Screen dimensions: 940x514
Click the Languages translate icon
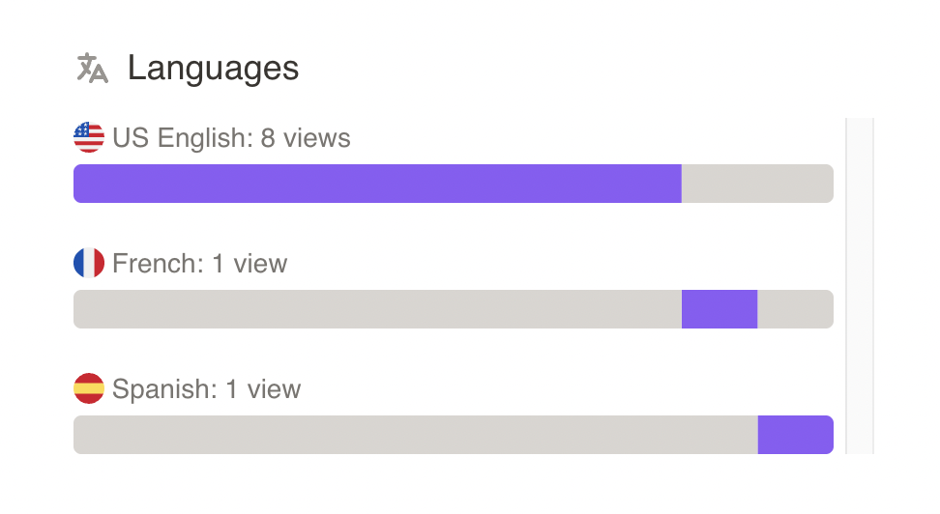point(92,68)
